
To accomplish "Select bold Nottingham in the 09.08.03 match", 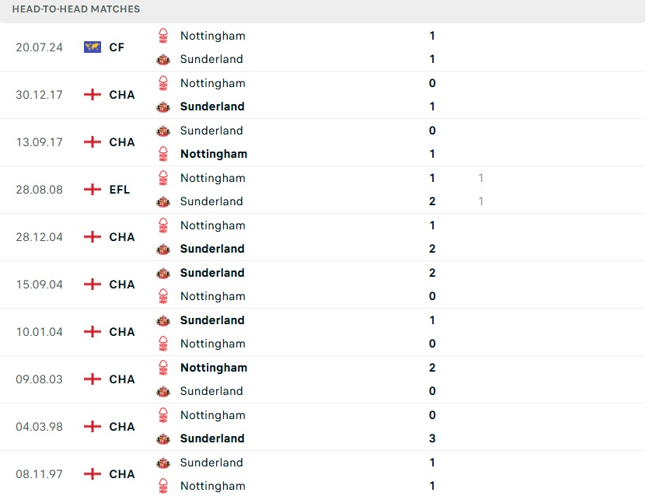I will coord(214,368).
